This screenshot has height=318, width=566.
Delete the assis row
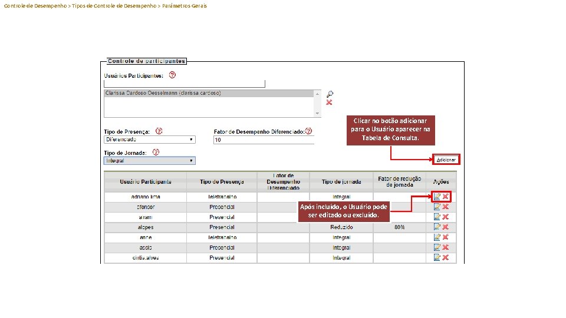pyautogui.click(x=446, y=247)
